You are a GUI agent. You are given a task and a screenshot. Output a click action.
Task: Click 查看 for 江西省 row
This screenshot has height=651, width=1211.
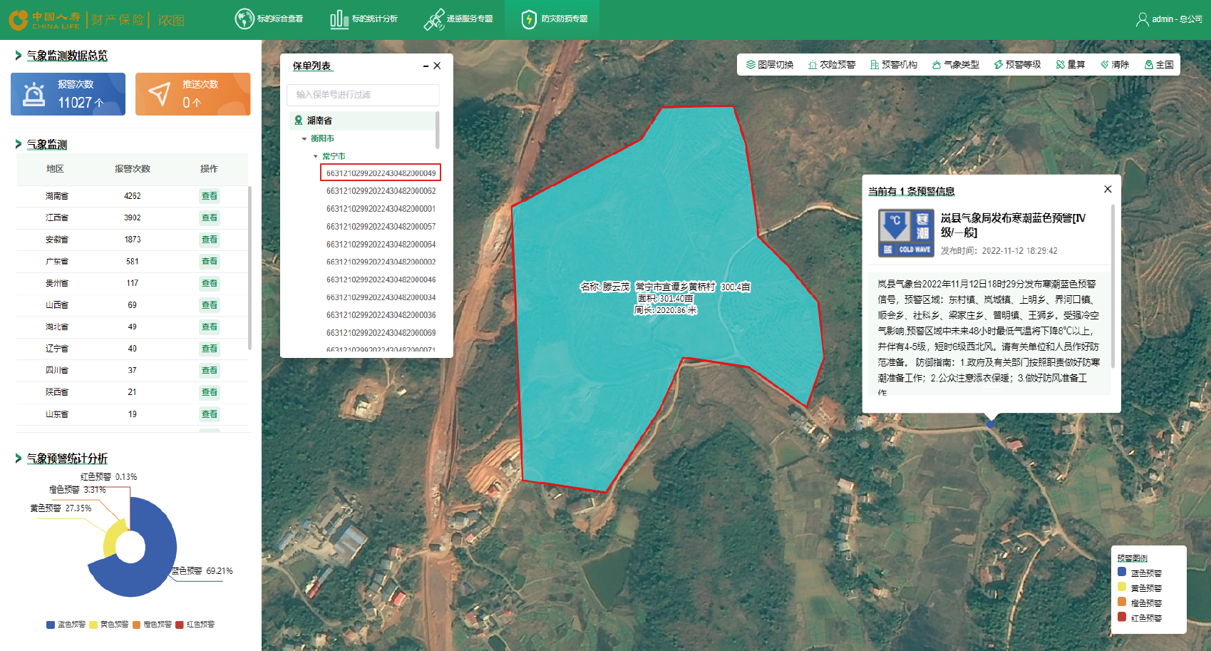(209, 217)
